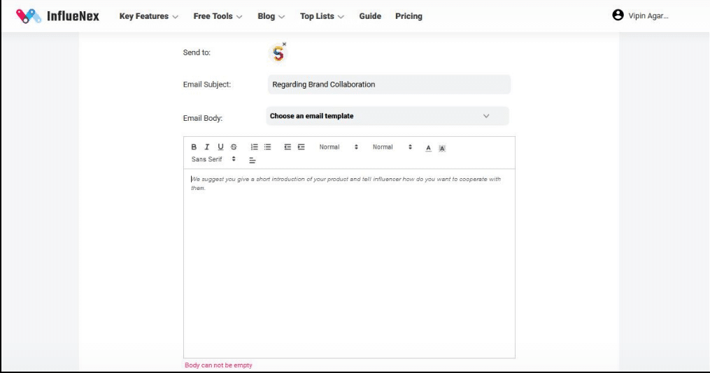Open the text alignment options
The width and height of the screenshot is (710, 373).
point(253,160)
